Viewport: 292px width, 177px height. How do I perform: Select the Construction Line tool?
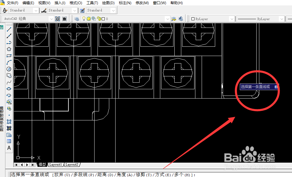[x=9, y=36]
